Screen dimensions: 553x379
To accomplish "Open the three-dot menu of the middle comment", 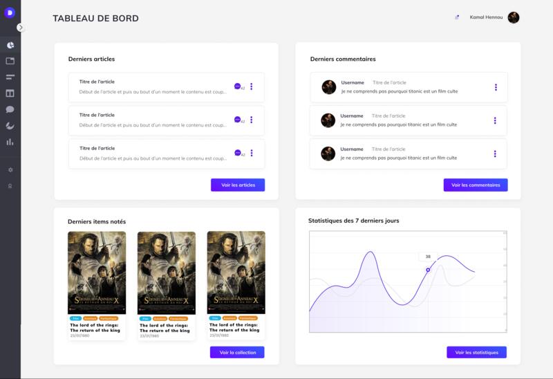I will 495,121.
